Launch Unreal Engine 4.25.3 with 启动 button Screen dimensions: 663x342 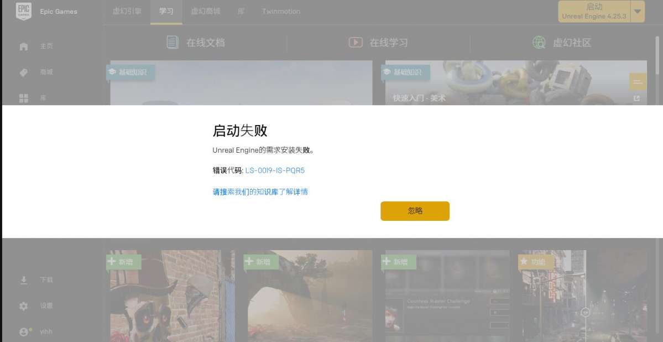coord(594,12)
